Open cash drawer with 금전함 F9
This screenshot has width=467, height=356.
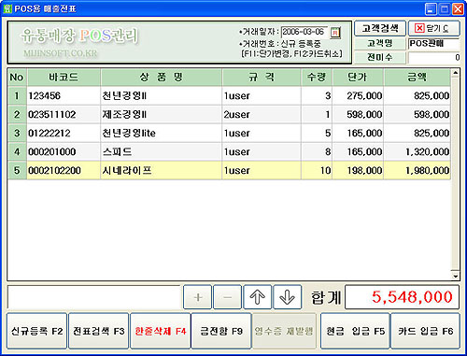tap(221, 331)
